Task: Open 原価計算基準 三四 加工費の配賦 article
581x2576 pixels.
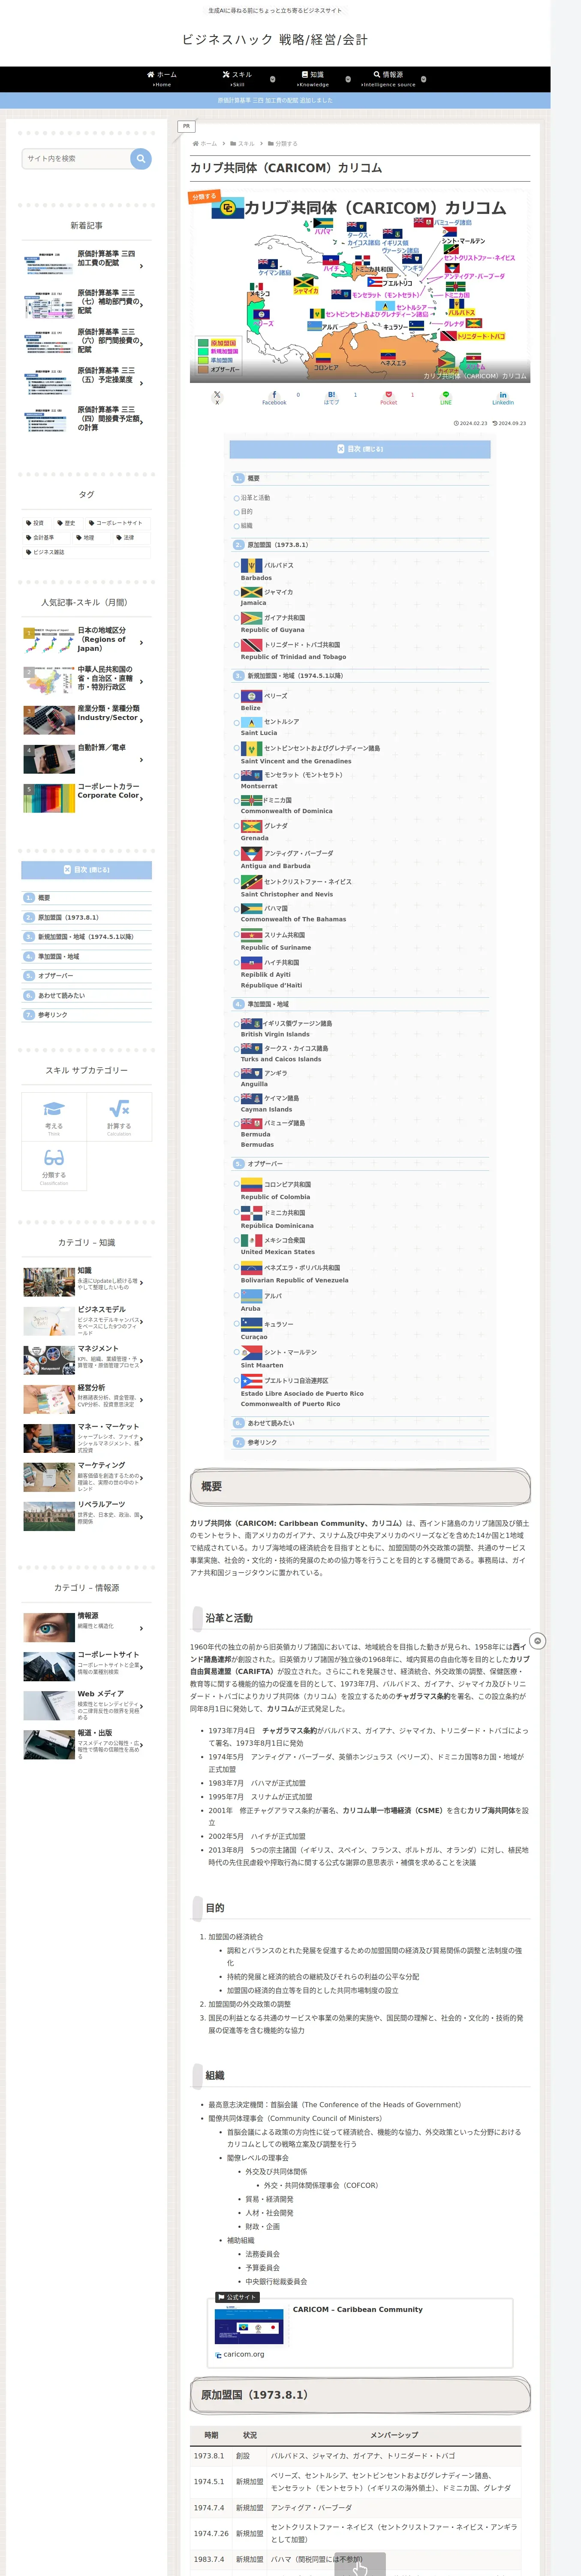Action: click(84, 262)
